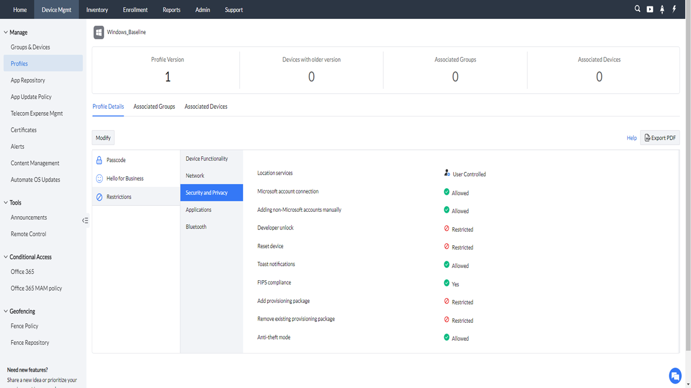Open Remote Control under Tools
Screen dimensions: 691x388
[29, 234]
